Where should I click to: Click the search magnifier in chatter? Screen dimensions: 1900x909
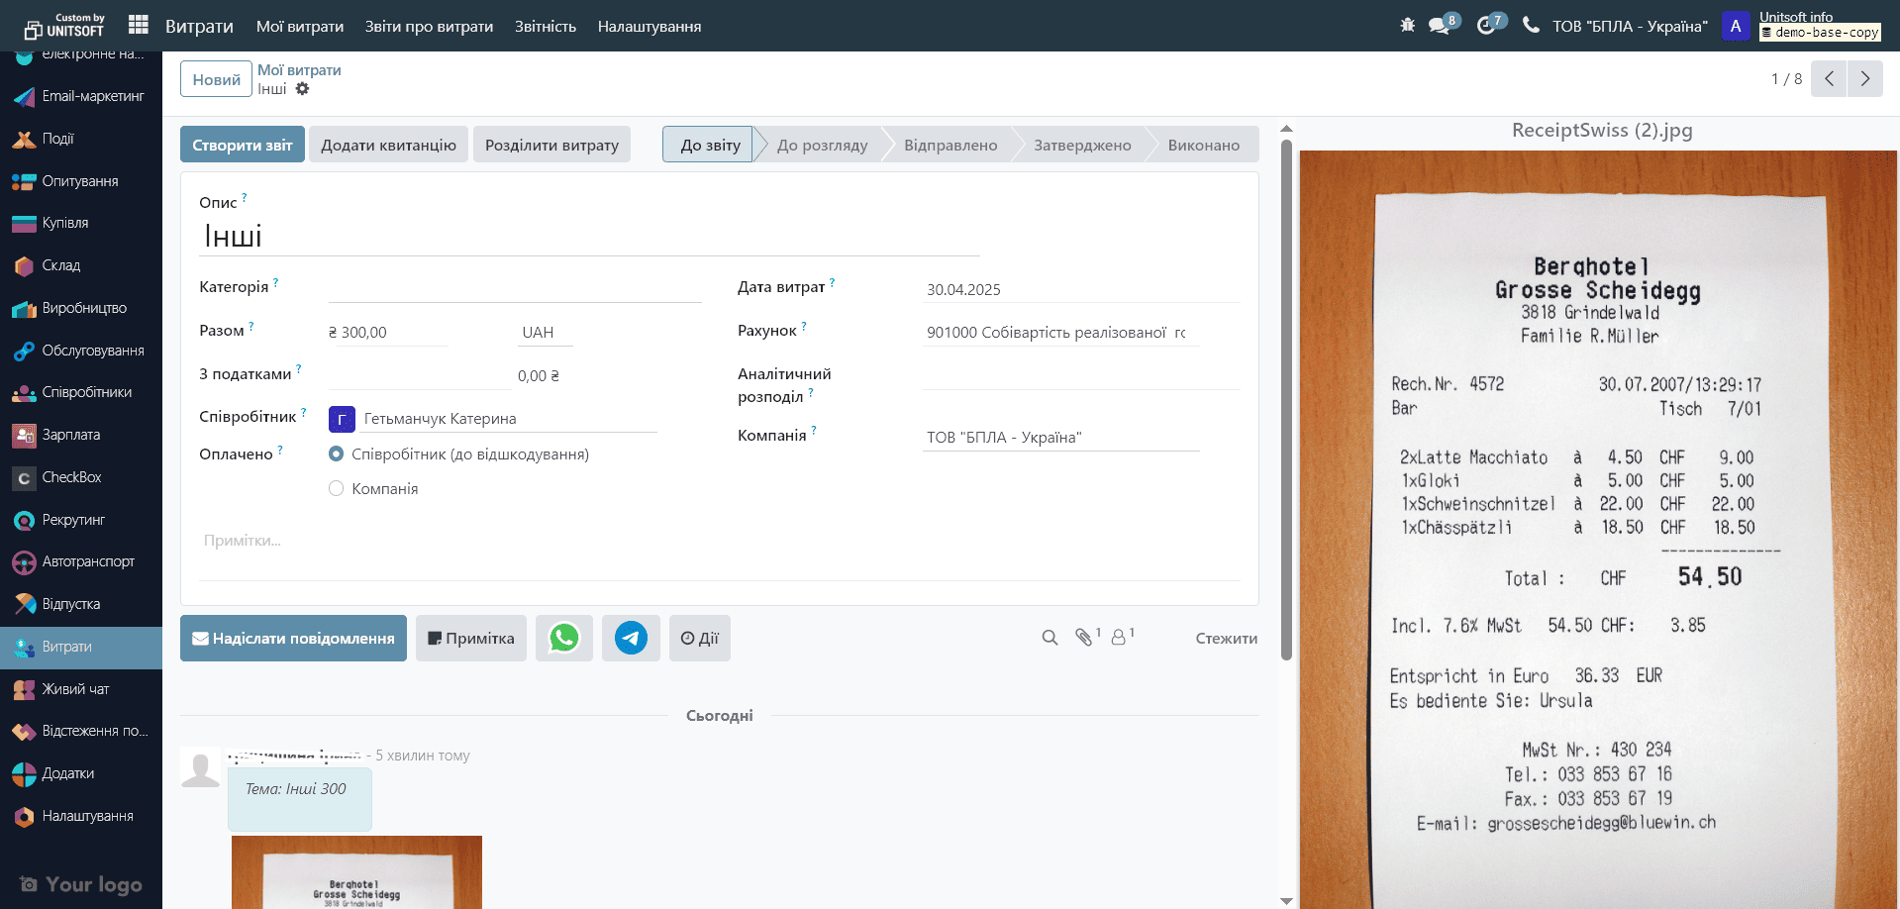point(1050,638)
